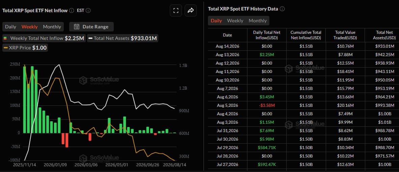
Task: Switch chart to Monthly view
Action: tap(52, 27)
